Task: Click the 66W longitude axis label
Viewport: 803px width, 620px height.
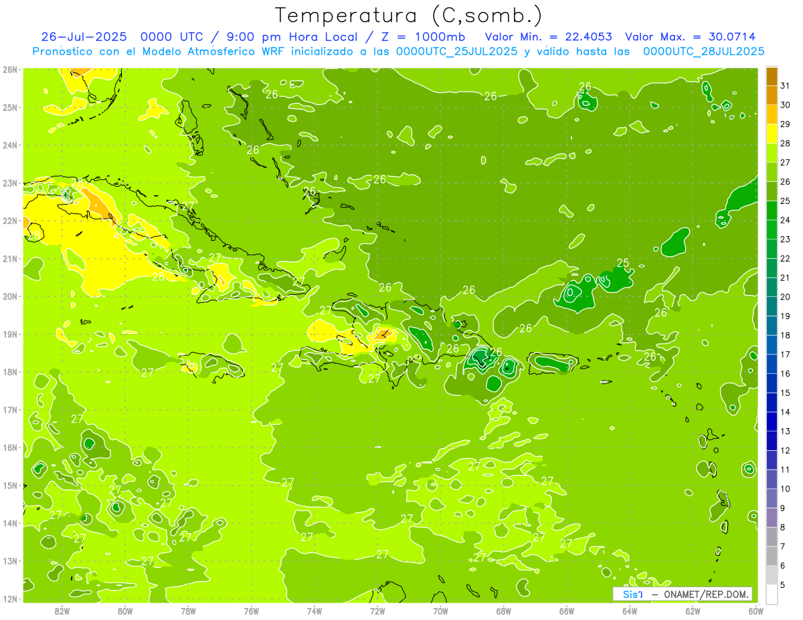Action: [x=567, y=611]
